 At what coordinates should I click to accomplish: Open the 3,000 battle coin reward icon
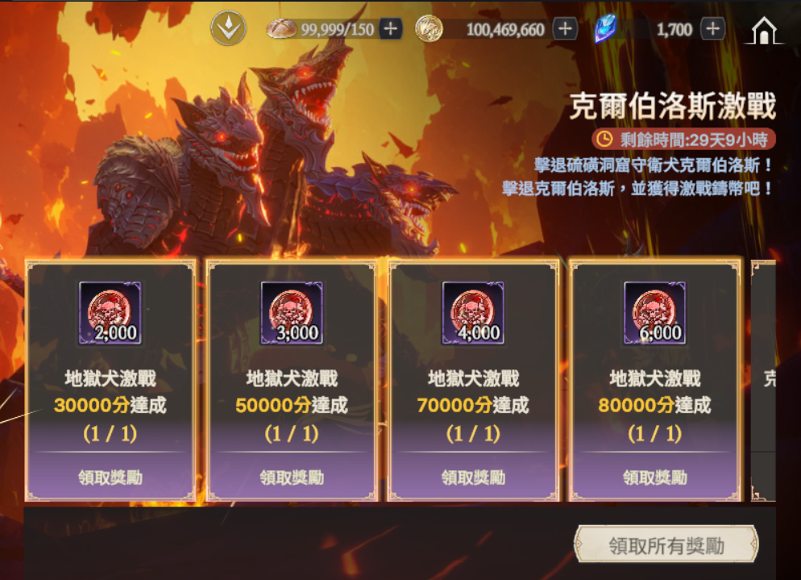[292, 312]
